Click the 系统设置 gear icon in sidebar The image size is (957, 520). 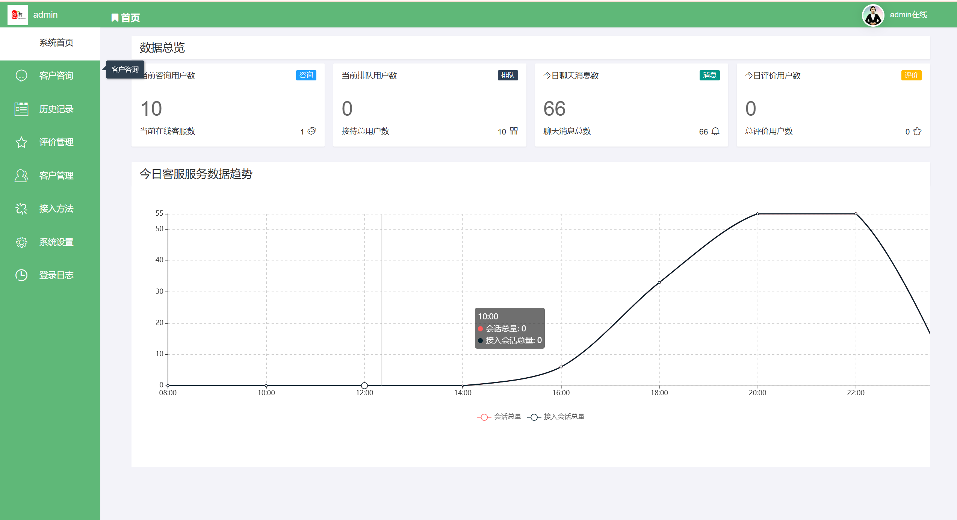[21, 242]
